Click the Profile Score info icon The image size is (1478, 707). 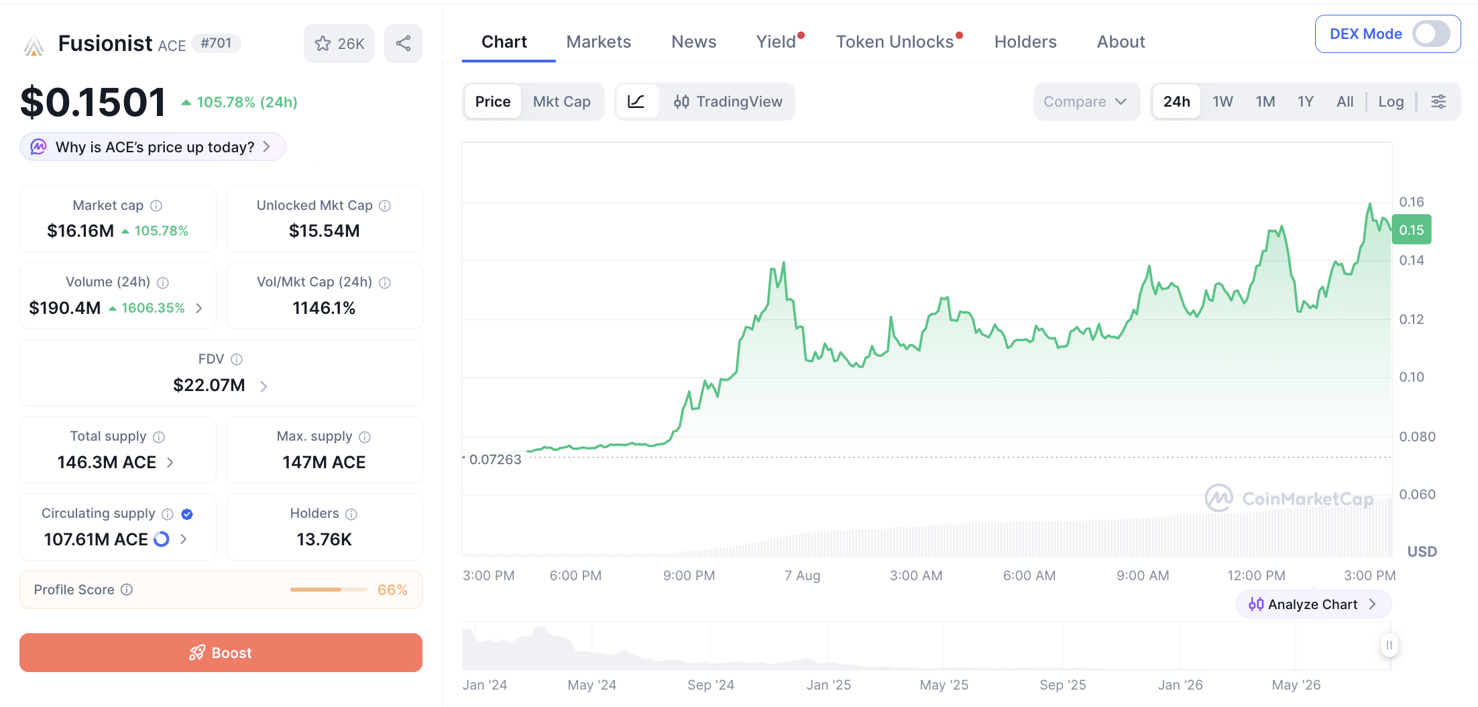point(127,590)
